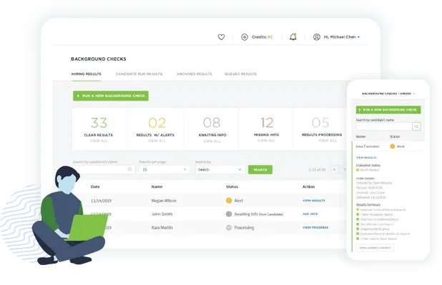Open the Queued Results tab
The width and height of the screenshot is (442, 285).
pyautogui.click(x=240, y=74)
